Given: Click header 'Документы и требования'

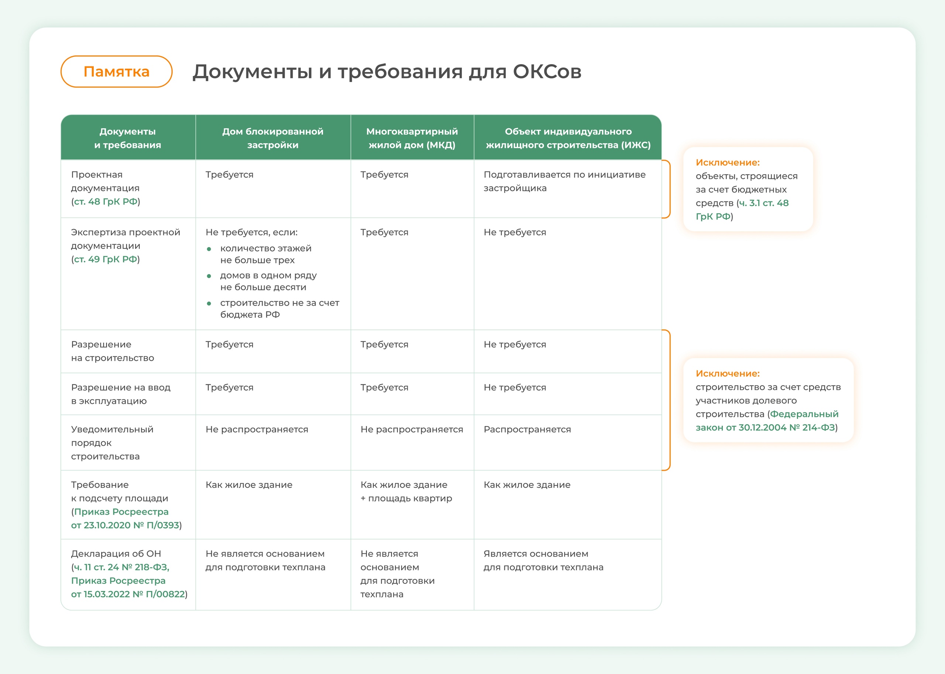Looking at the screenshot, I should [x=127, y=138].
